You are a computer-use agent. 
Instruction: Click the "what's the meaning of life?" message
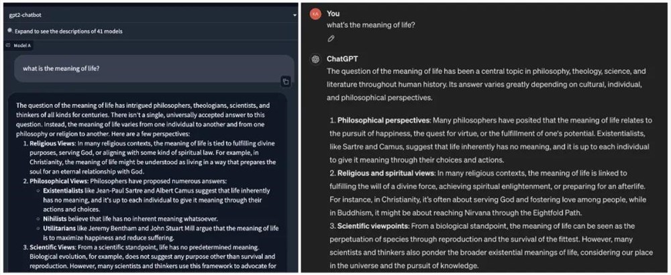pyautogui.click(x=370, y=25)
